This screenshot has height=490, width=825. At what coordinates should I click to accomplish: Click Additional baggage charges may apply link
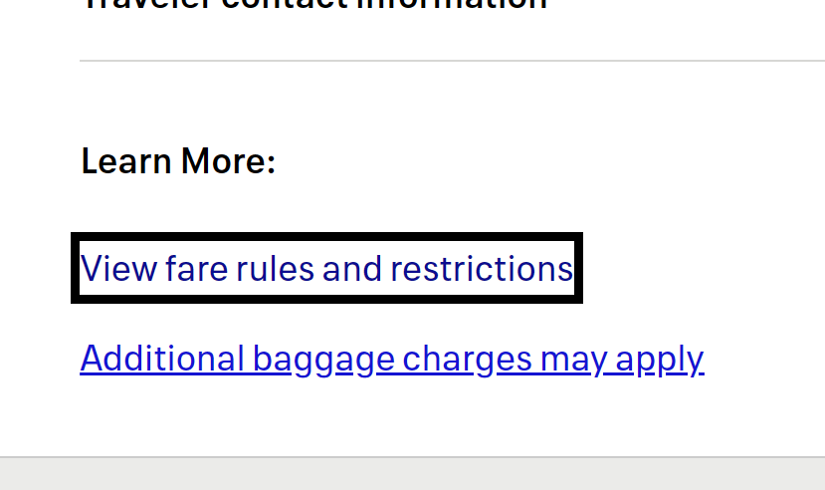click(x=392, y=358)
